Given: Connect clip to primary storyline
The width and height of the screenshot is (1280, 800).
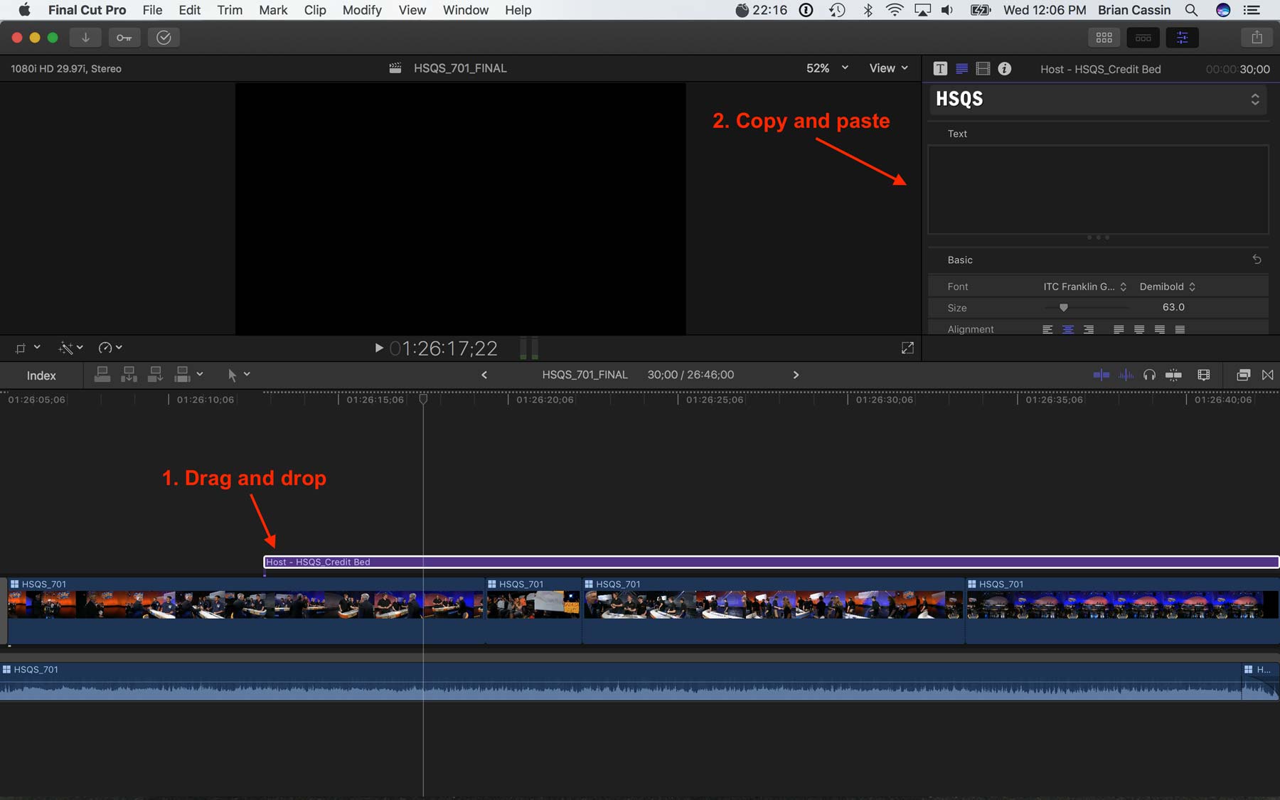Looking at the screenshot, I should 102,374.
